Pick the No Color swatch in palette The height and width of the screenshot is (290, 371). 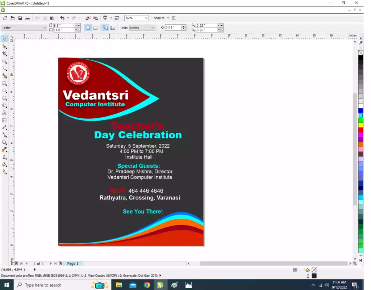(x=360, y=53)
